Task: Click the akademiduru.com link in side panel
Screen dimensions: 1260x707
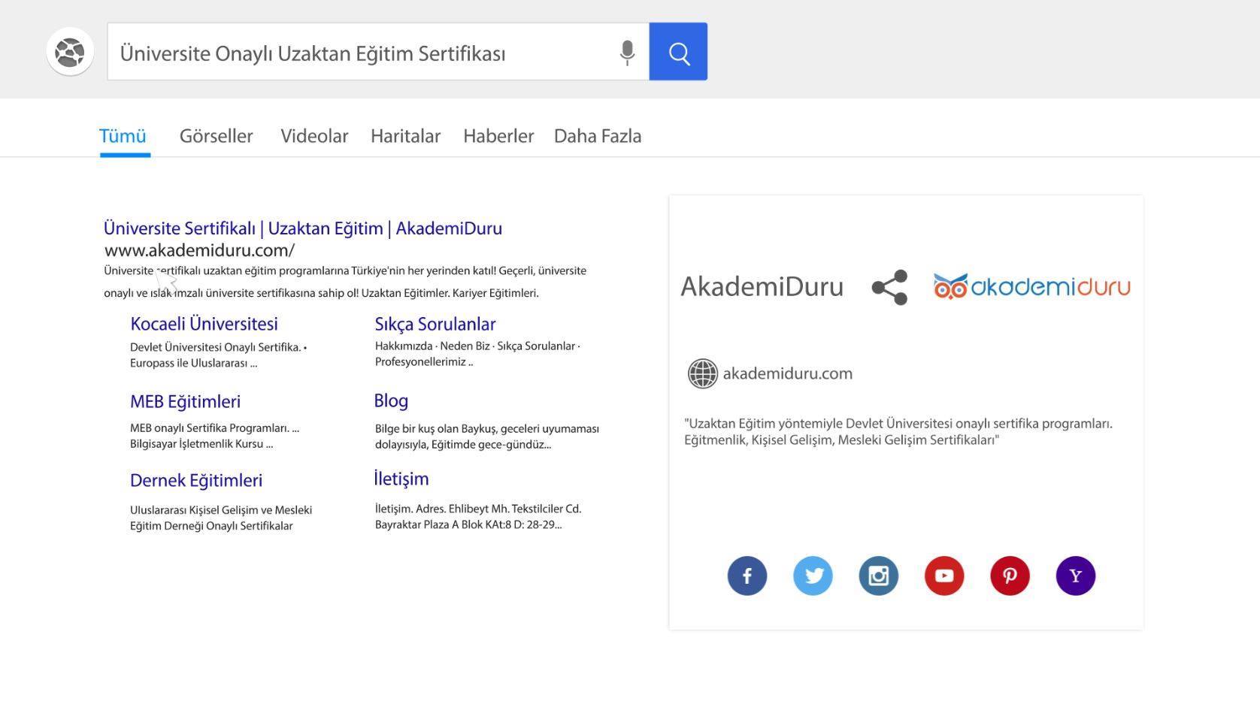Action: coord(788,373)
